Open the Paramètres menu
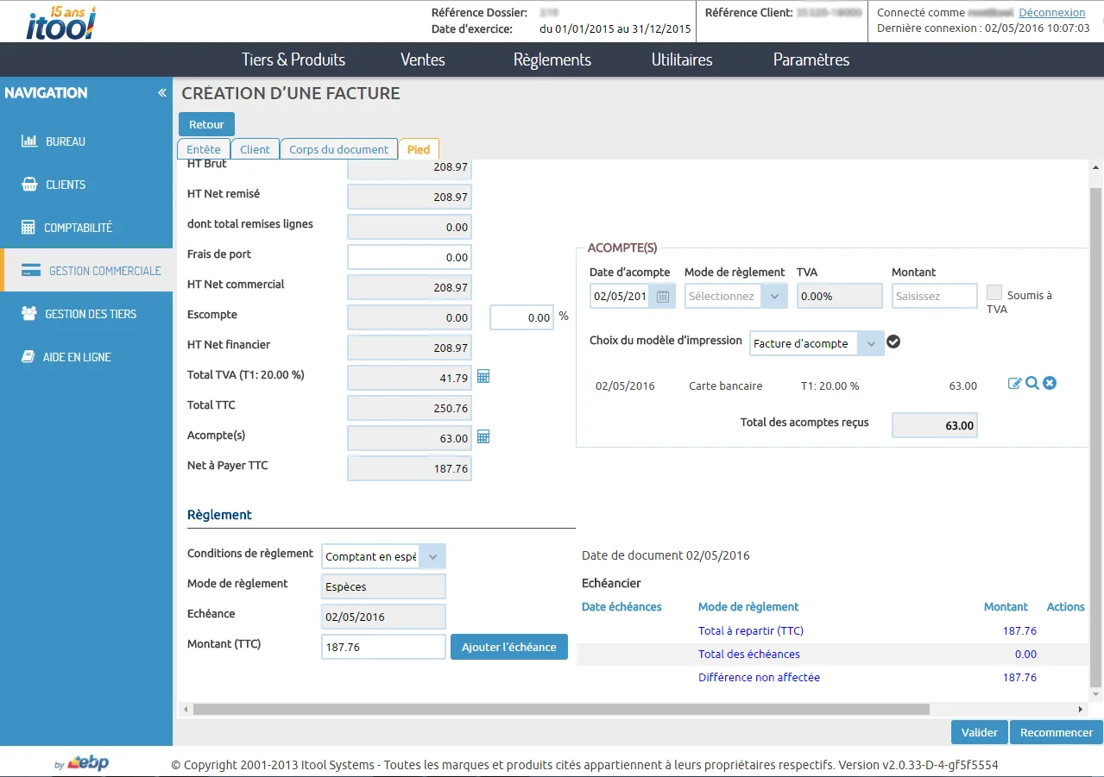Viewport: 1104px width, 777px height. (811, 60)
